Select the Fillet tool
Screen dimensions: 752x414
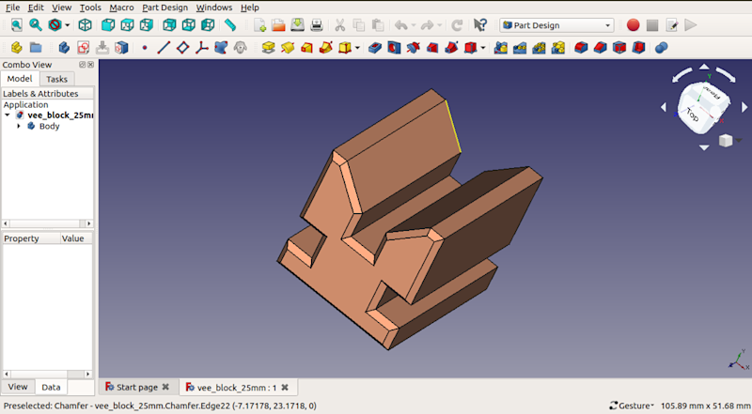[x=581, y=48]
